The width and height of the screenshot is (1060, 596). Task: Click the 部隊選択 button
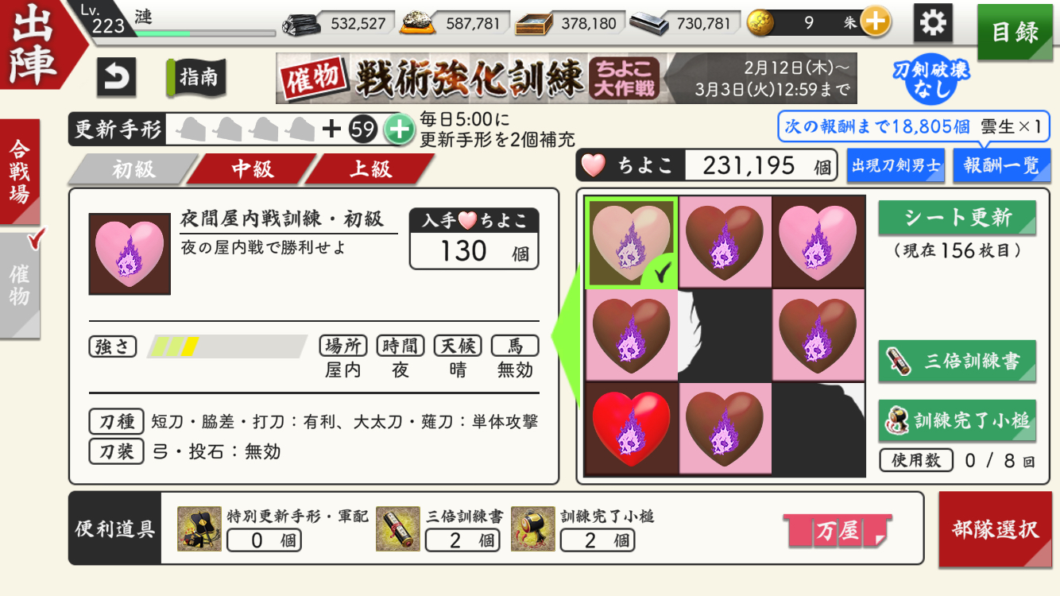(x=995, y=529)
